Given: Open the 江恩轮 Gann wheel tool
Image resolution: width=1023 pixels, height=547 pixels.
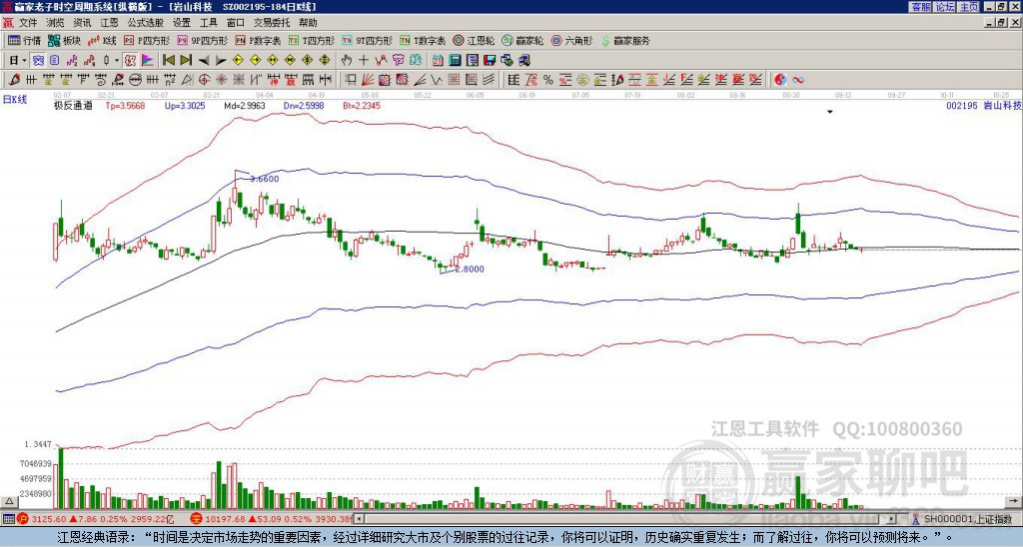Looking at the screenshot, I should [x=474, y=40].
